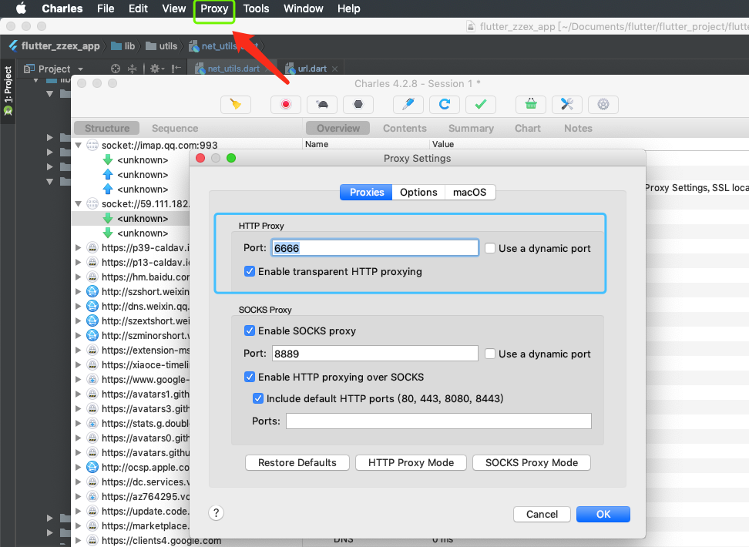Expand the https://hm.baidu.com node
749x547 pixels.
[79, 277]
